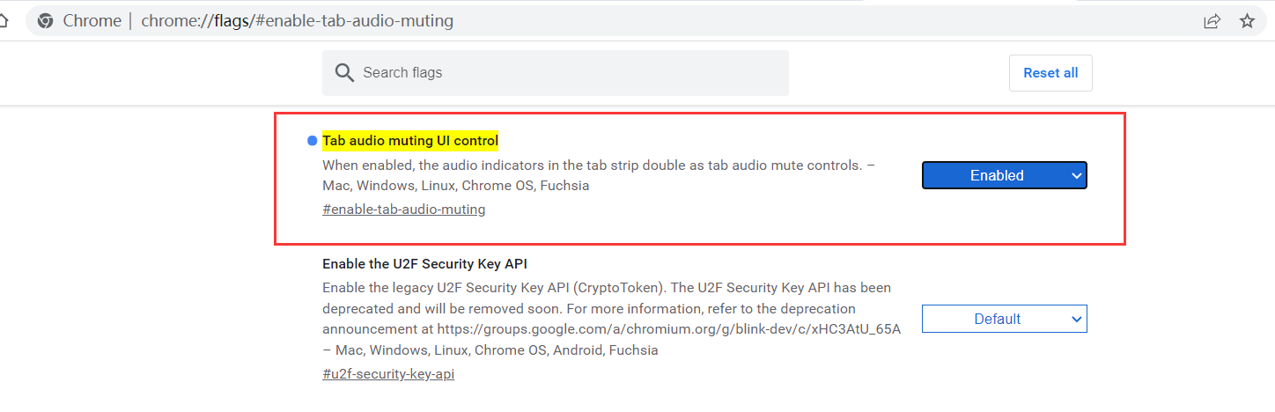This screenshot has height=412, width=1275.
Task: Click the Chrome logo icon in address bar
Action: (x=45, y=20)
